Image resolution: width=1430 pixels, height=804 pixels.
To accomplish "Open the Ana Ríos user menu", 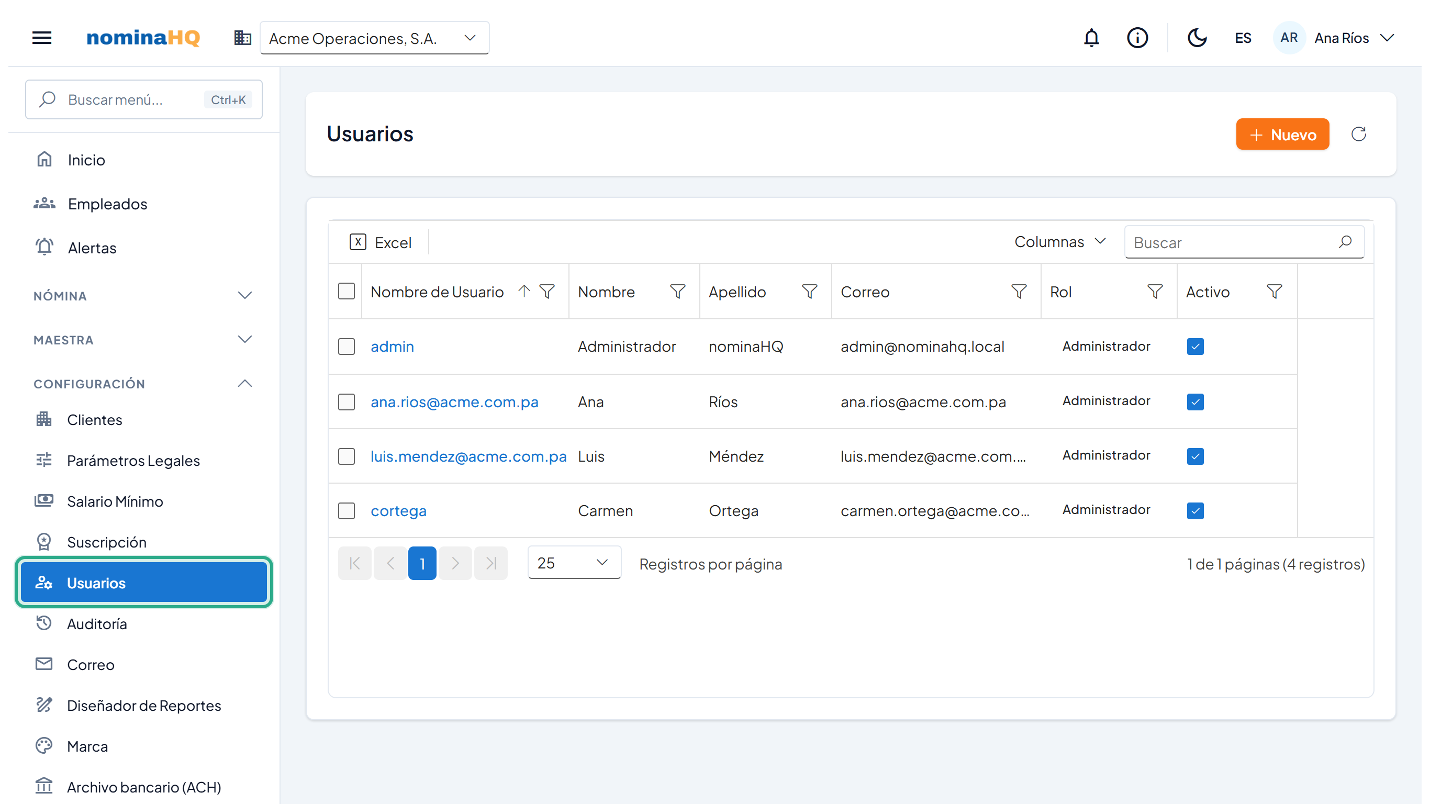I will click(x=1335, y=38).
